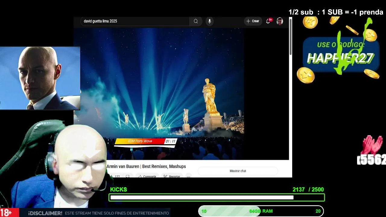Image resolution: width=386 pixels, height=217 pixels.
Task: Open the account avatar menu
Action: tap(280, 21)
